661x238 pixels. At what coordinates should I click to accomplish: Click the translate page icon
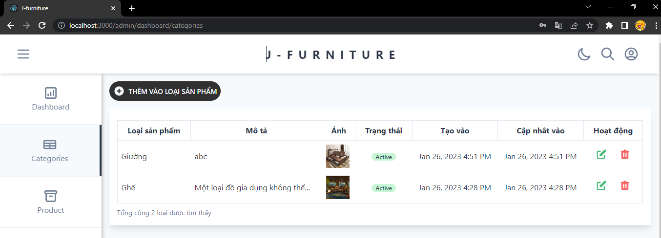558,25
